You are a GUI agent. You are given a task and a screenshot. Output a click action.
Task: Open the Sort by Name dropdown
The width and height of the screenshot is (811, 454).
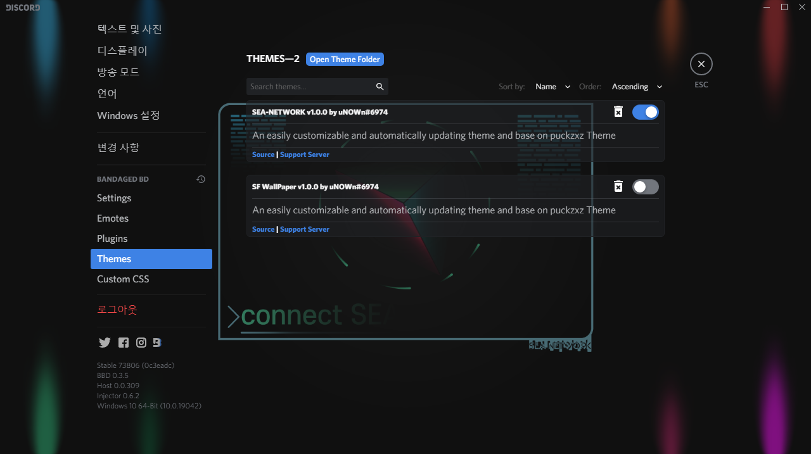coord(552,87)
